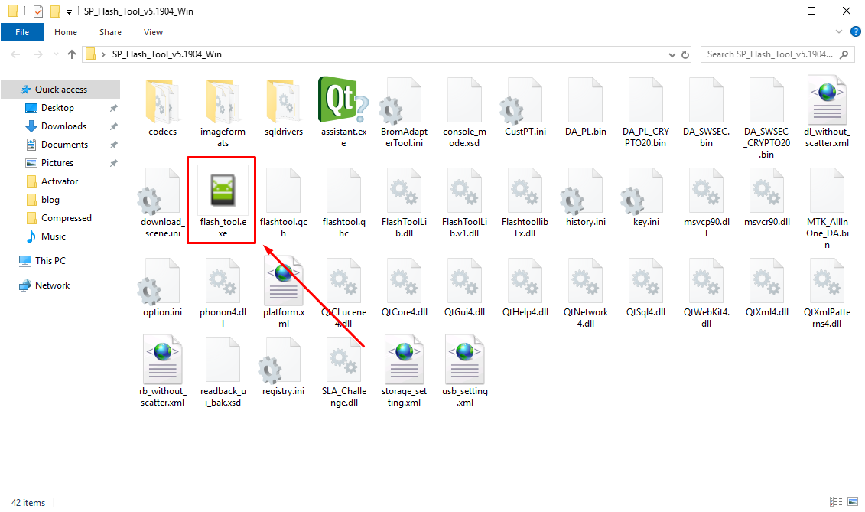Open Quick access in navigation pane
This screenshot has width=865, height=512.
(60, 90)
